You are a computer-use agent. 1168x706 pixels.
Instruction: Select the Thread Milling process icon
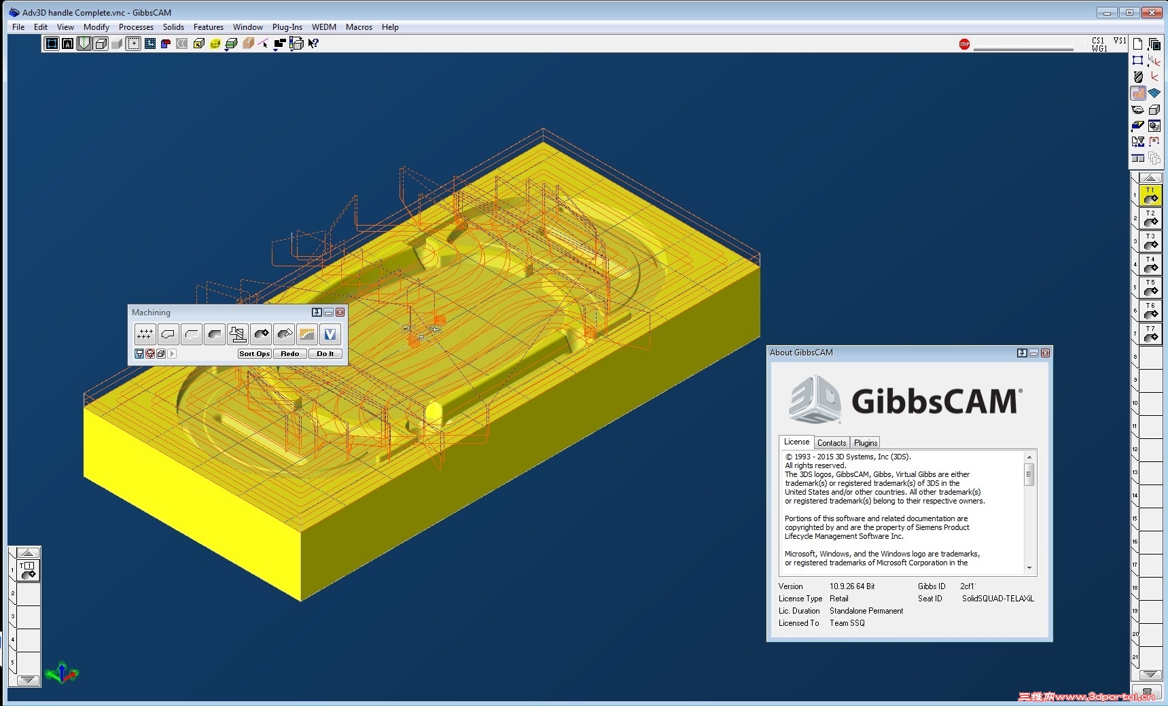(238, 334)
